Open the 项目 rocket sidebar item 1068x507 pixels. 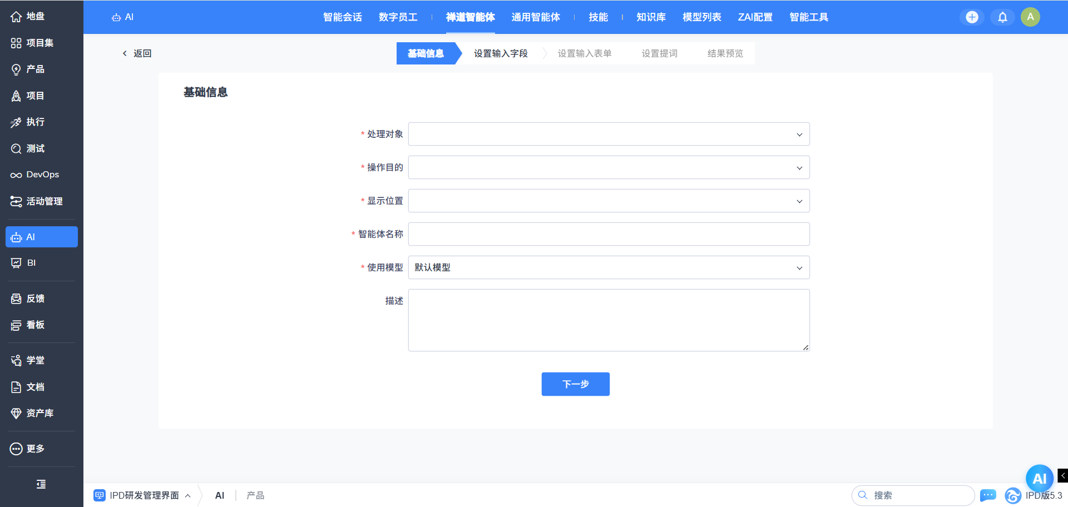point(41,96)
